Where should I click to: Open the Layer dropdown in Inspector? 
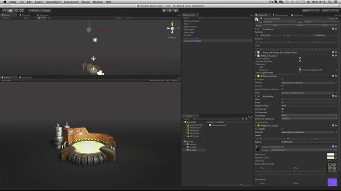click(321, 22)
